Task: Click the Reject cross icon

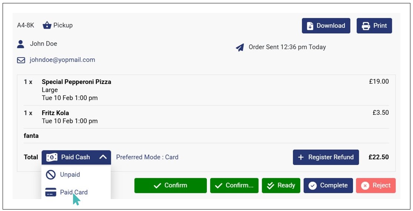Action: (x=365, y=185)
